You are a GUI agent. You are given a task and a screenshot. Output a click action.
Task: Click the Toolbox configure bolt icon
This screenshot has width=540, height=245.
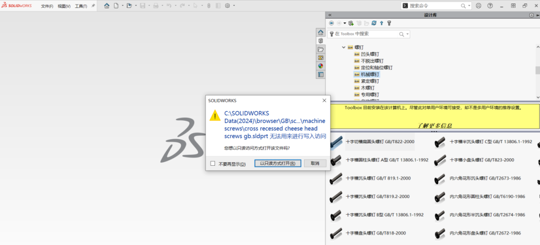click(x=389, y=23)
